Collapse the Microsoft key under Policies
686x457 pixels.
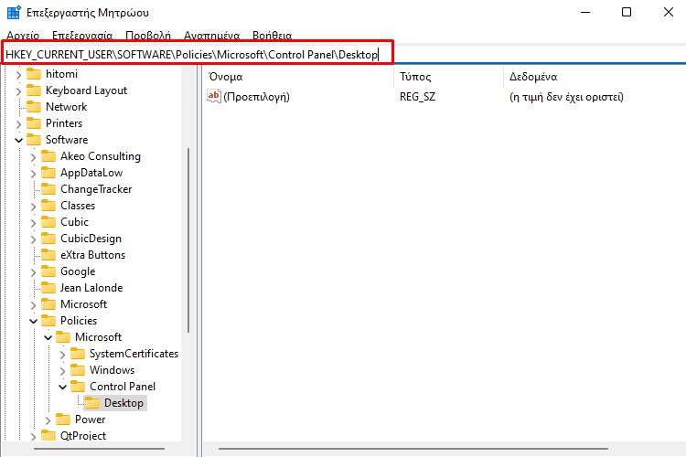click(x=48, y=337)
